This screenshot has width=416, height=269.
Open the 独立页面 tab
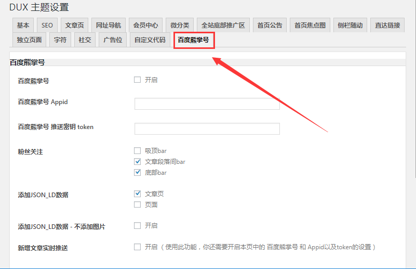point(29,40)
